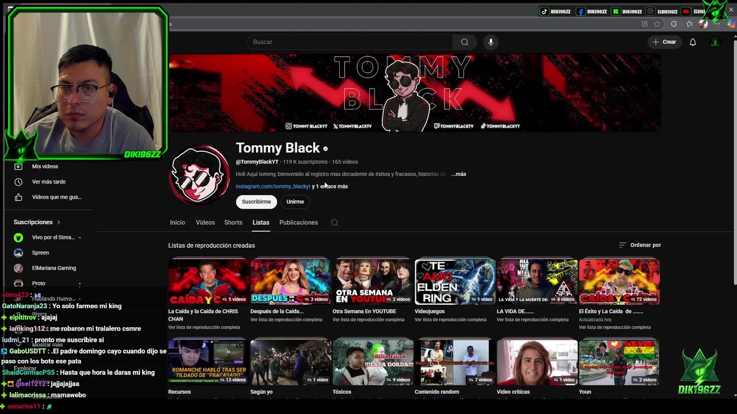Activate voice search microphone
The image size is (737, 414).
491,42
